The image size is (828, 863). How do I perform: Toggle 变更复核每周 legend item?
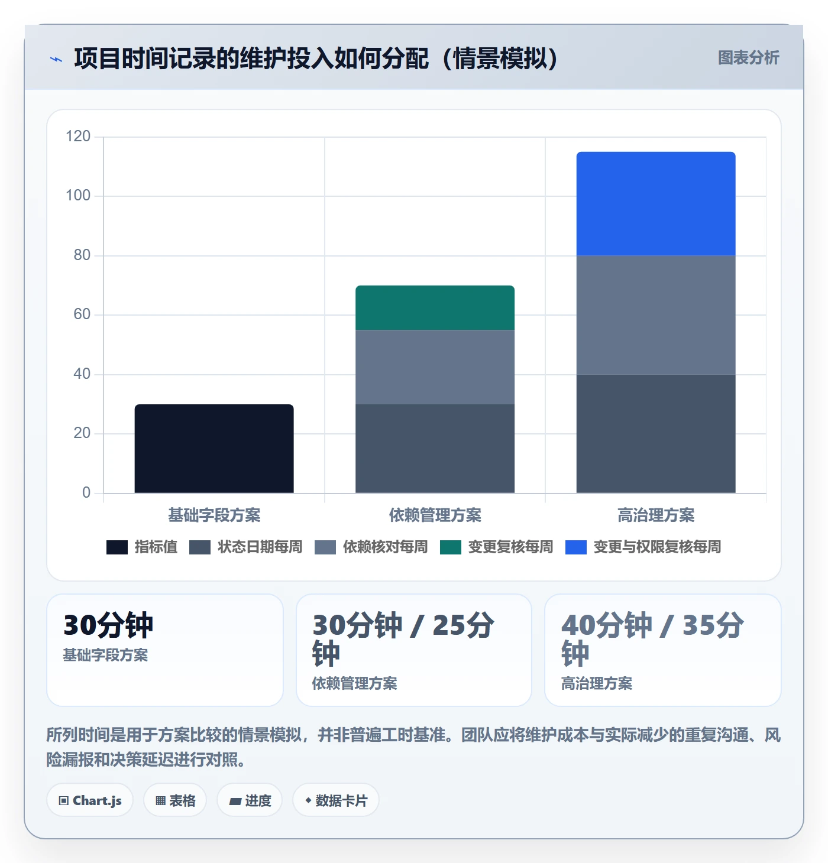coord(497,547)
